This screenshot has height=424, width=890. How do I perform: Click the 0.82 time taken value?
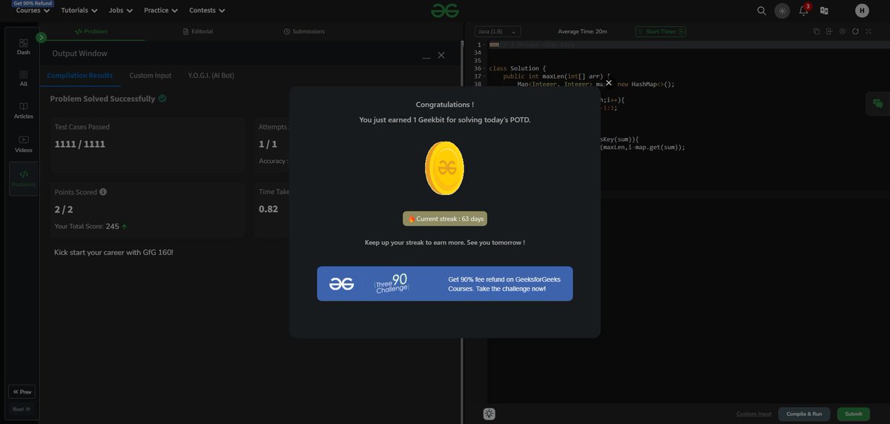click(268, 209)
